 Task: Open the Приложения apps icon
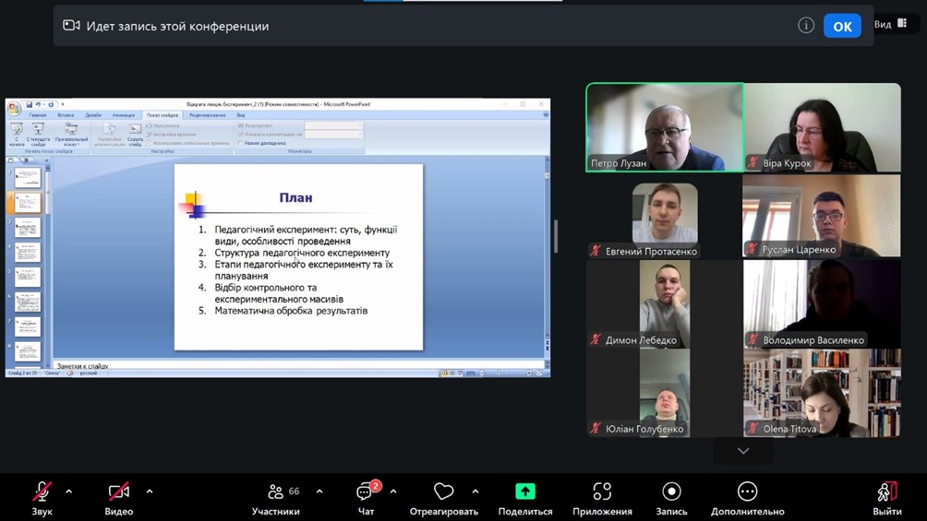click(602, 492)
